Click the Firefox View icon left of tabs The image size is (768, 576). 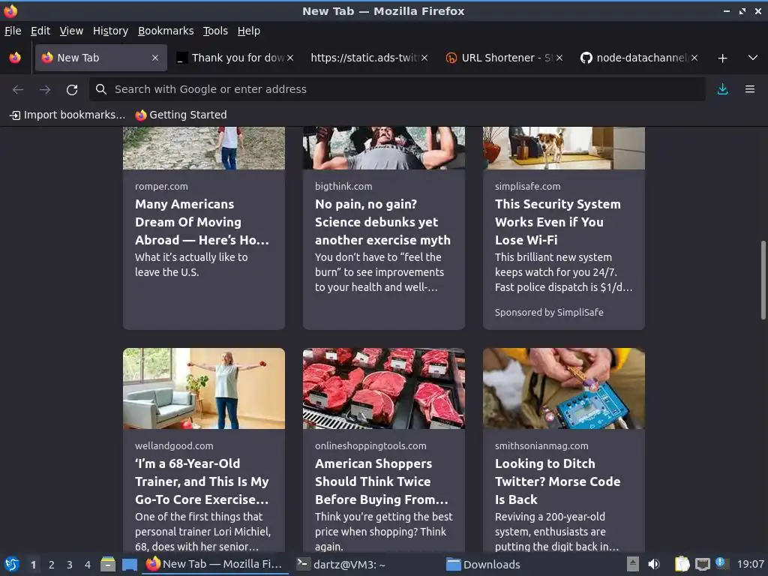point(15,58)
